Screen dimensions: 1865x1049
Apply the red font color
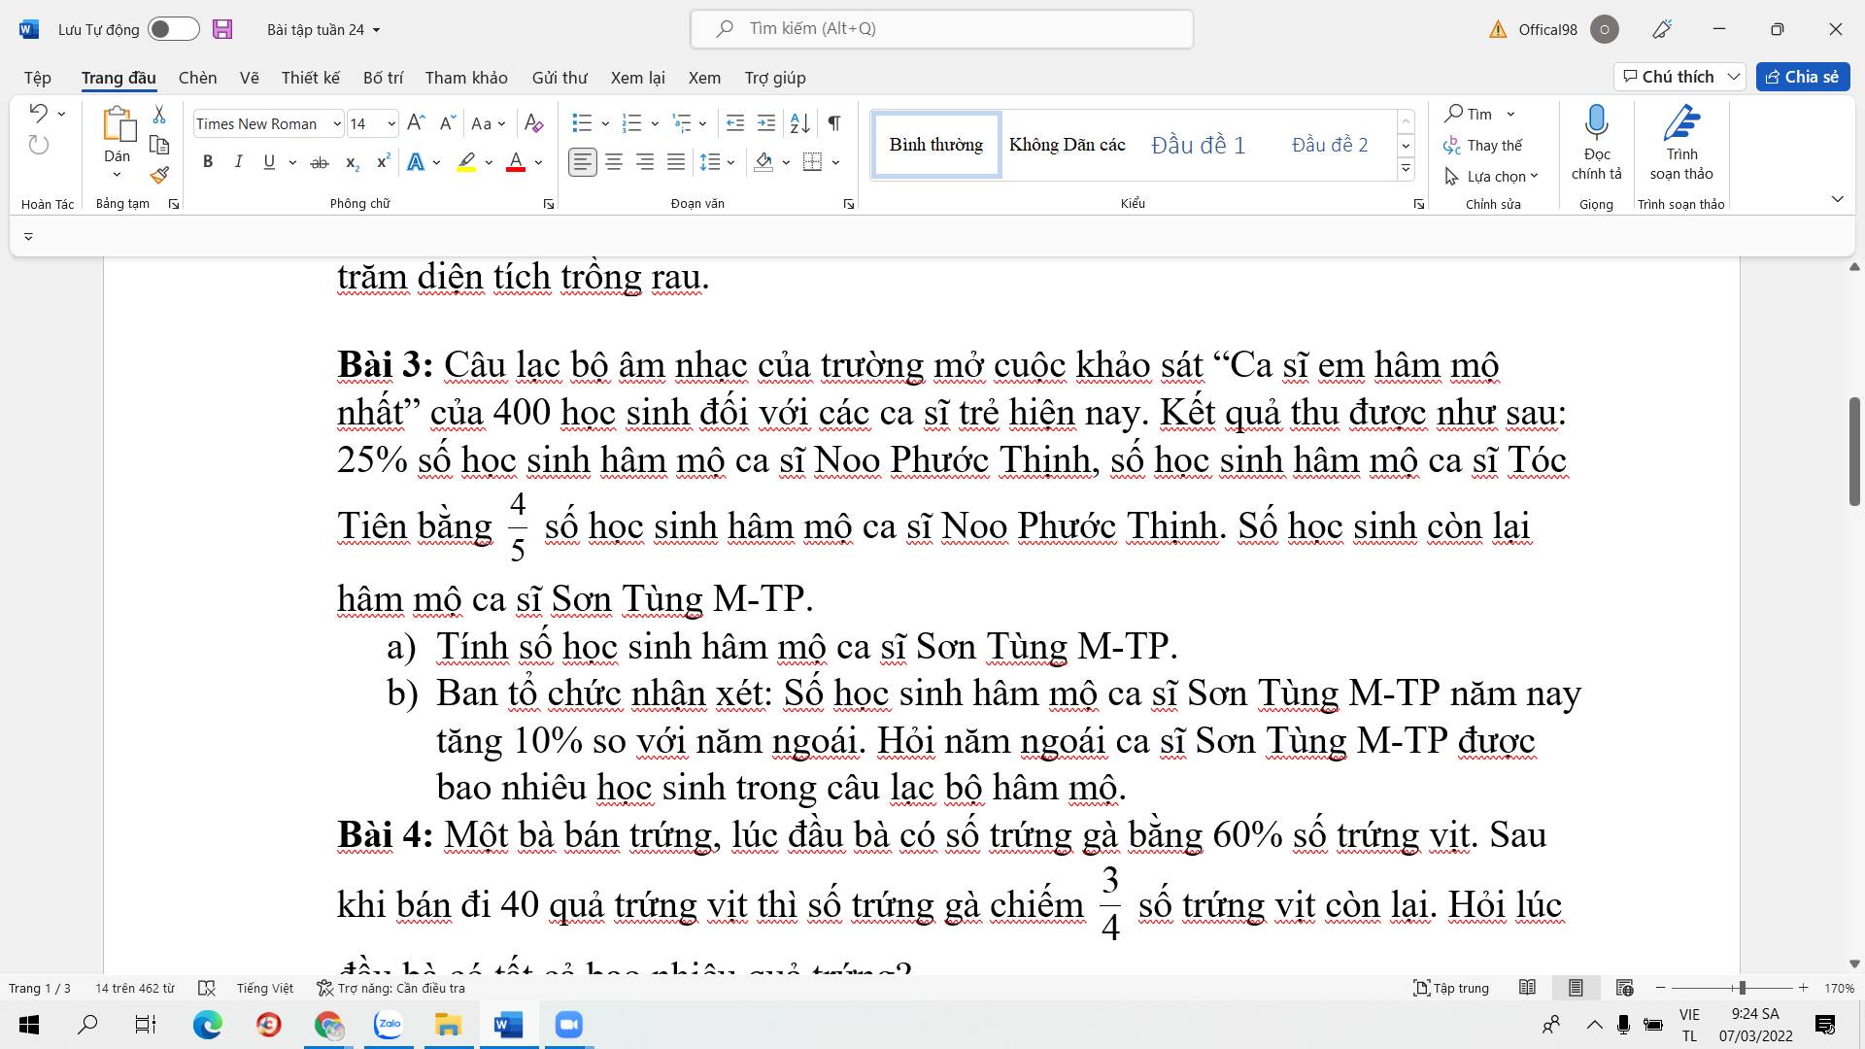click(516, 162)
